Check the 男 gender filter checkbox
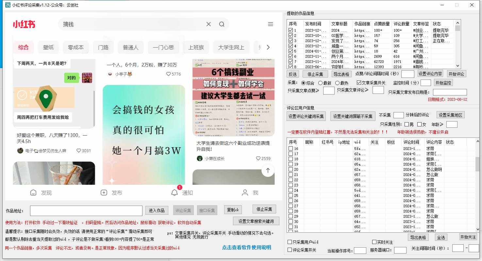The width and height of the screenshot is (482, 261). [407, 124]
